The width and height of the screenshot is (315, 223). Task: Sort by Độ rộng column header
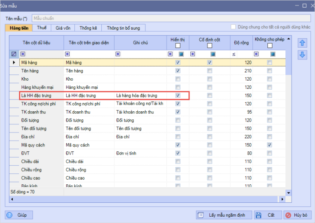(241, 43)
